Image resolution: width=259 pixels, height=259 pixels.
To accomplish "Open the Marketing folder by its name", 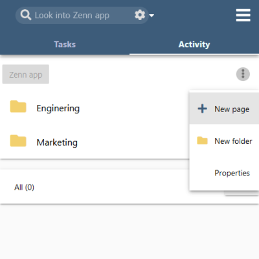I will 57,142.
